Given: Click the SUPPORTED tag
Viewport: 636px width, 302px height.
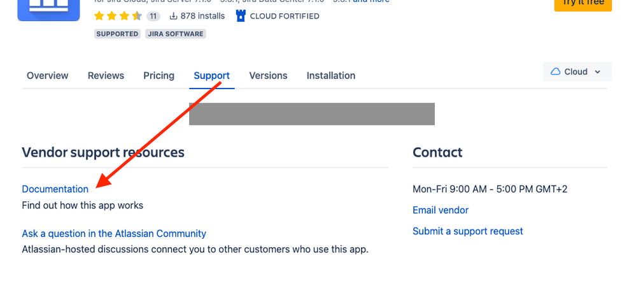Looking at the screenshot, I should coord(117,34).
